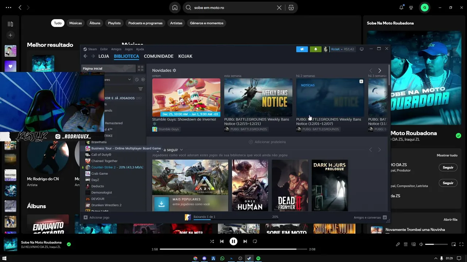
Task: Go back with Steam's back arrow
Action: [85, 56]
